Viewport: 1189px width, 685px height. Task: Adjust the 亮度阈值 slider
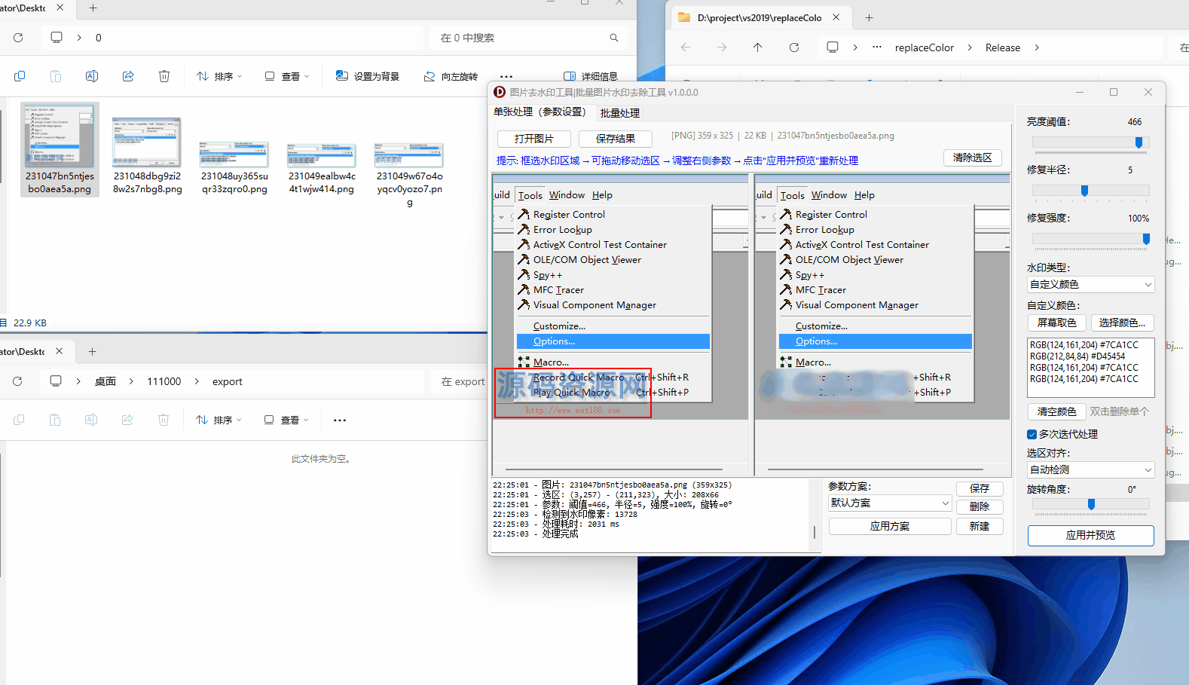[1091, 142]
